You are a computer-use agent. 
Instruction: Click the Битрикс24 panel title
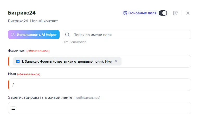(x=22, y=13)
